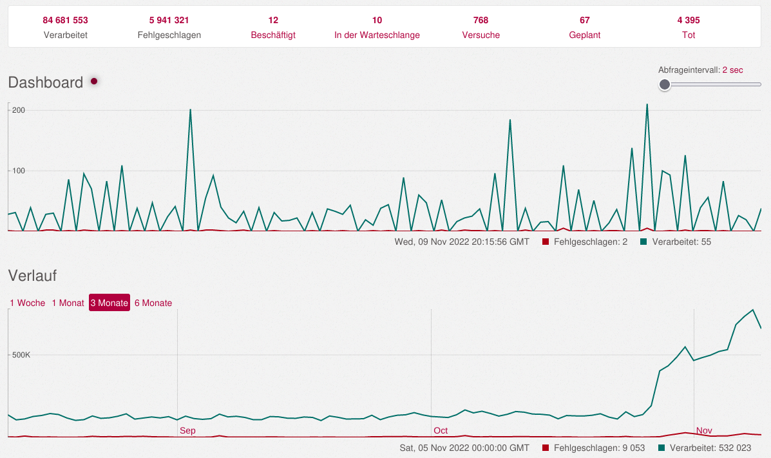771x458 pixels.
Task: Show the 6 Monate history
Action: [153, 303]
